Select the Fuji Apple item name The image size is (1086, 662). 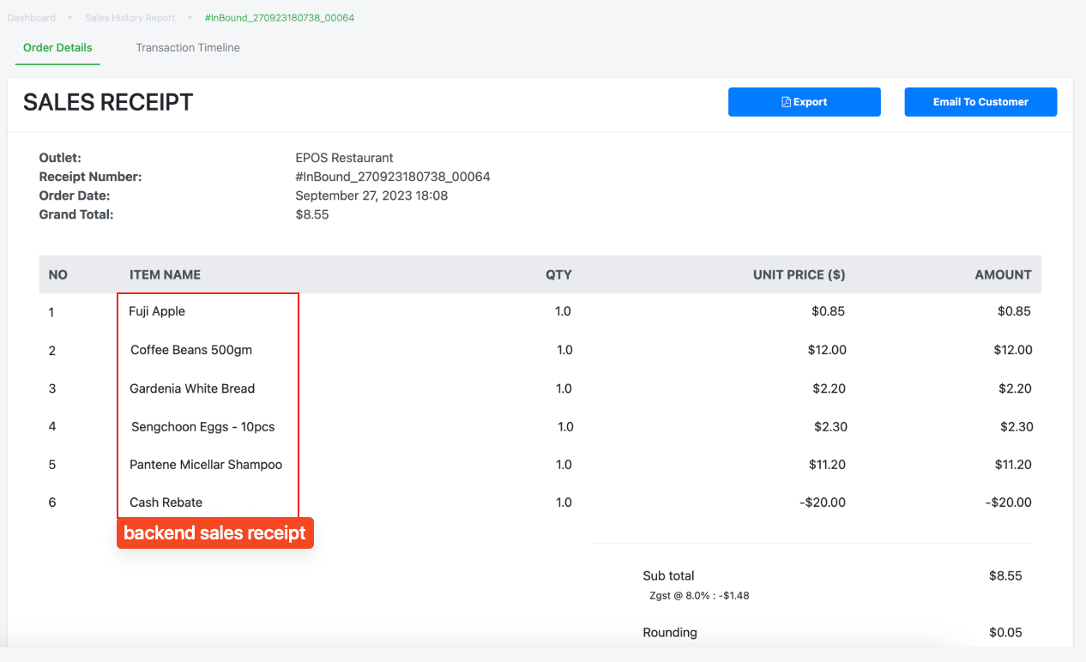(x=157, y=311)
